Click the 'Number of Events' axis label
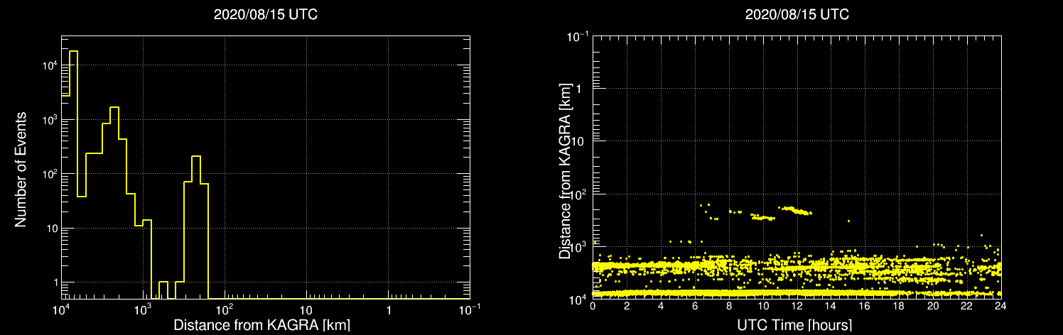Viewport: 1063px width, 335px height. (21, 169)
